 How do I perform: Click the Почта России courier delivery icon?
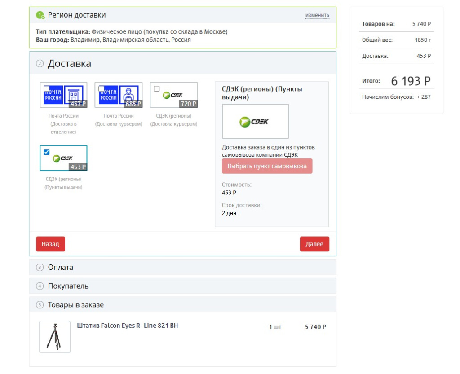click(119, 95)
